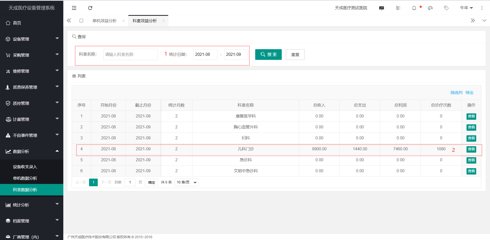
Task: Select the 科室效益分析 tab
Action: 145,21
